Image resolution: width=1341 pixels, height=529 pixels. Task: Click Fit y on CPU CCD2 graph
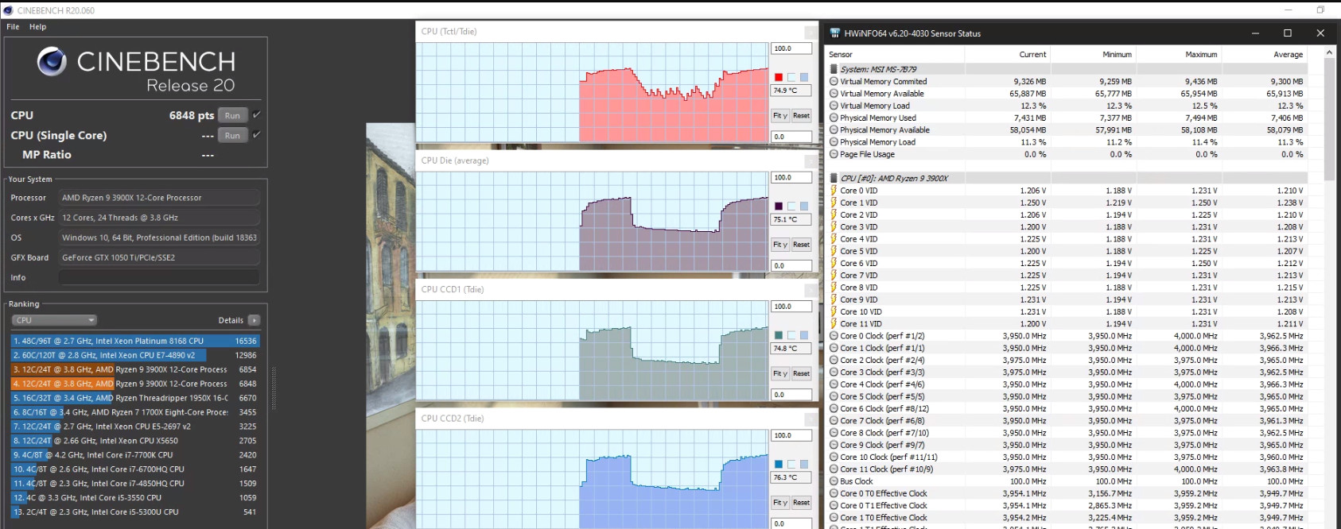tap(780, 503)
